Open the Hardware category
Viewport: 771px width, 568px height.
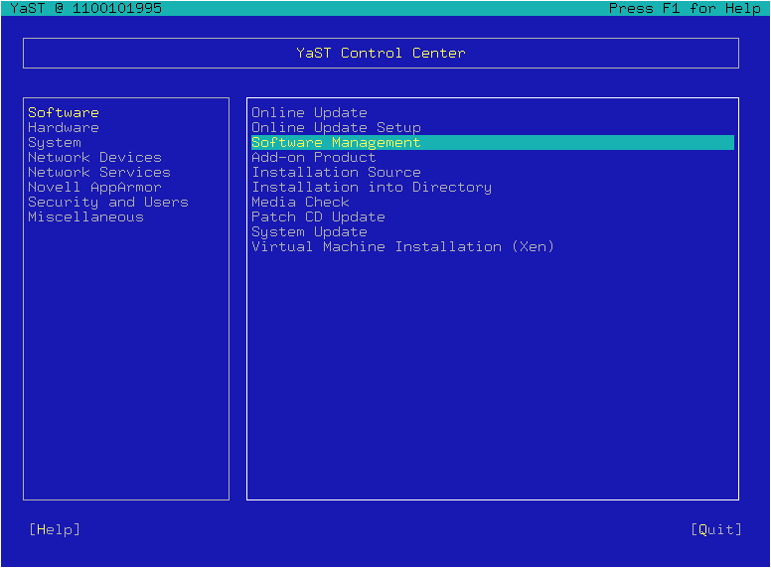coord(64,127)
